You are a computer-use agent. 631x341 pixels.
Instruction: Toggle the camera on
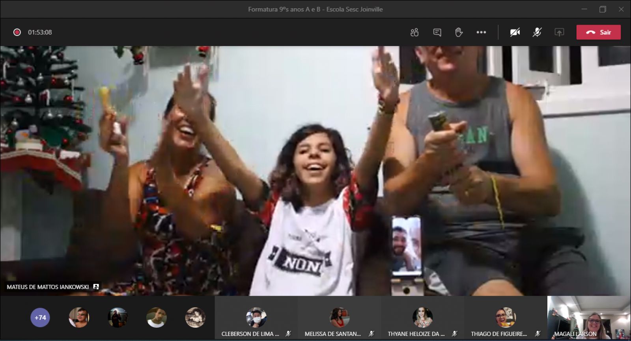(x=515, y=32)
